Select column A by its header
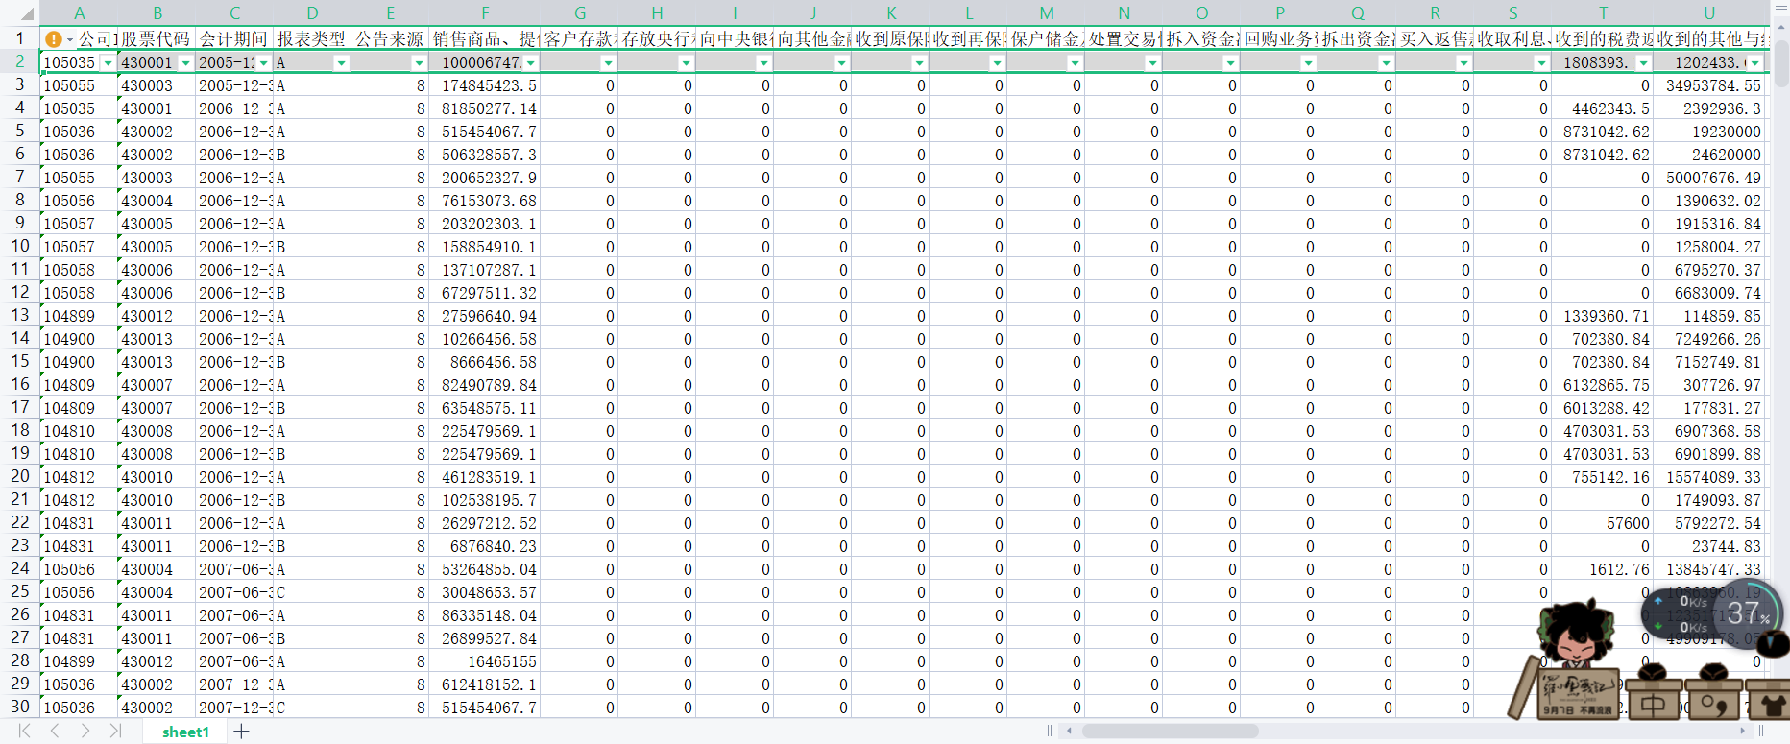The width and height of the screenshot is (1790, 744). [79, 13]
